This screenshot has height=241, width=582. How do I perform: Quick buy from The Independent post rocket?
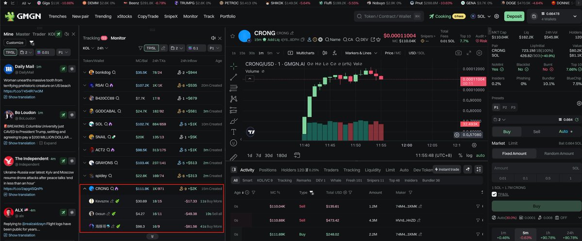[x=63, y=161]
